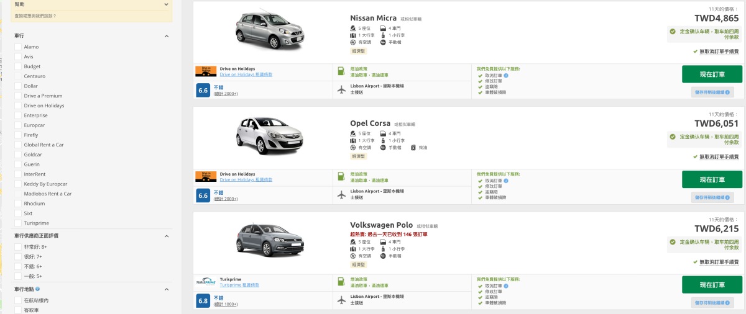Collapse the 車行地點 filter section

click(x=167, y=289)
